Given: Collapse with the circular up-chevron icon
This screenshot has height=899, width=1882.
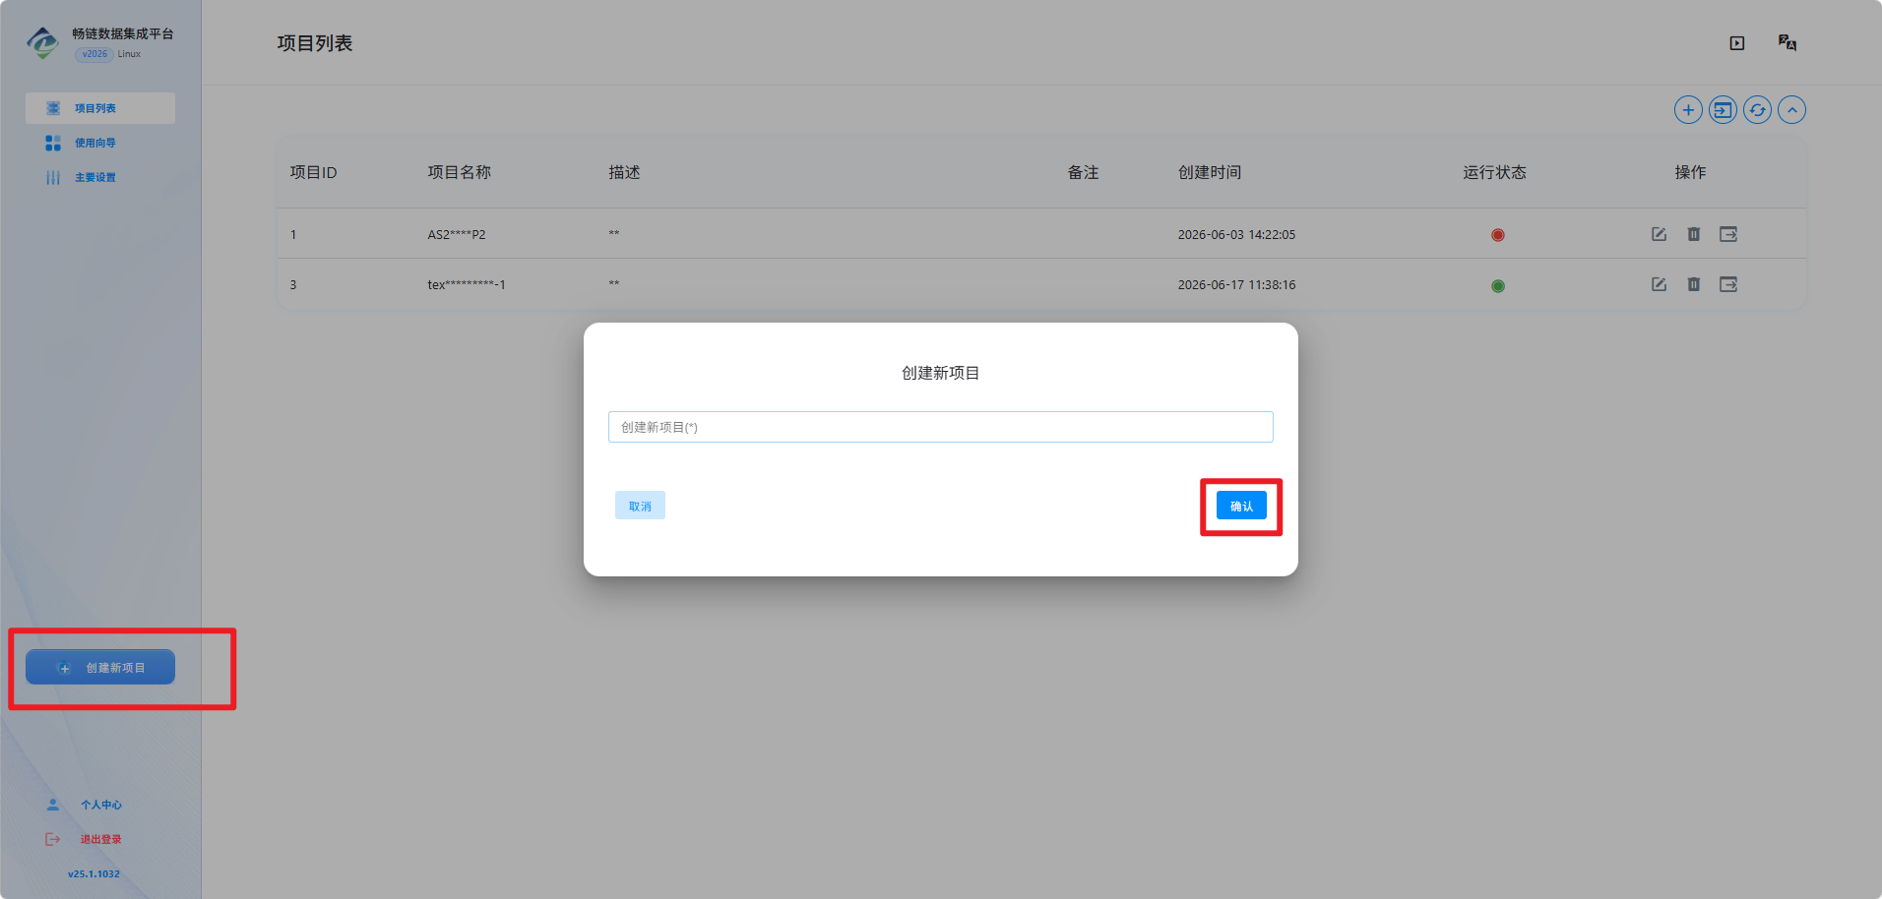Looking at the screenshot, I should coord(1791,110).
